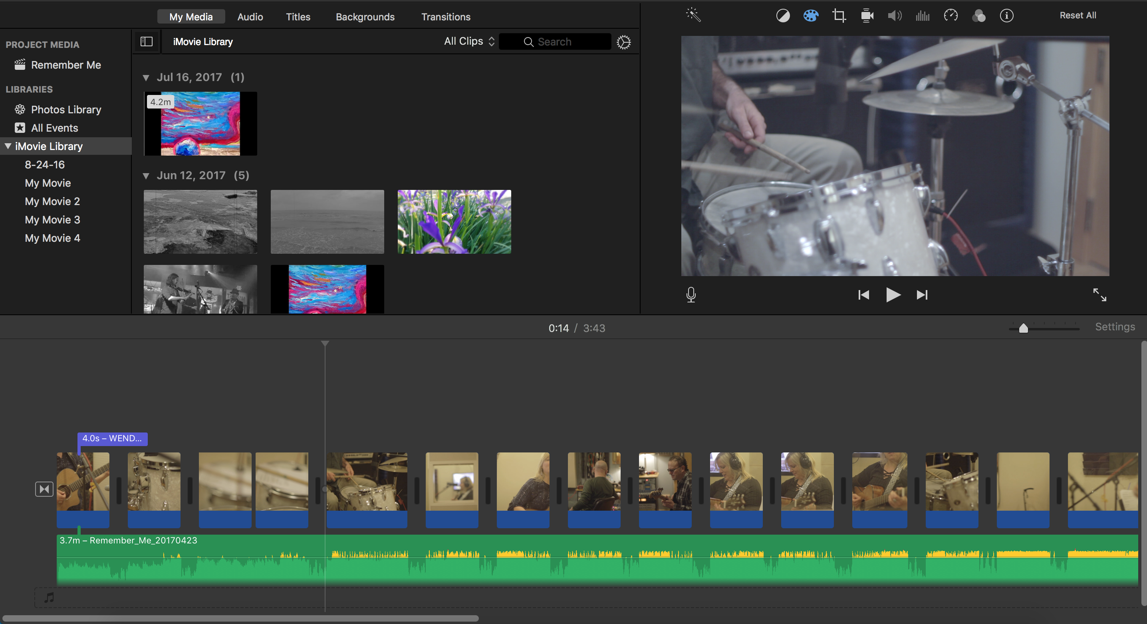The width and height of the screenshot is (1147, 624).
Task: Select the cropping tool icon
Action: 839,16
